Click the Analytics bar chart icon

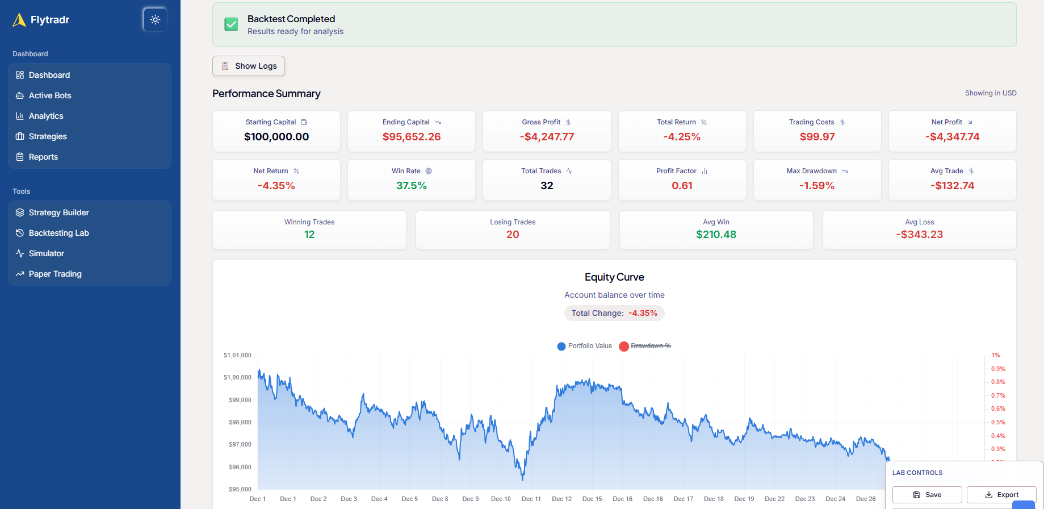(x=20, y=116)
